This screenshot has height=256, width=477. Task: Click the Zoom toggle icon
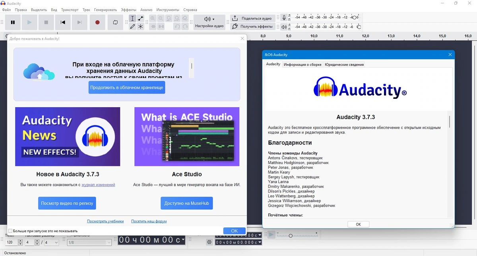[185, 19]
